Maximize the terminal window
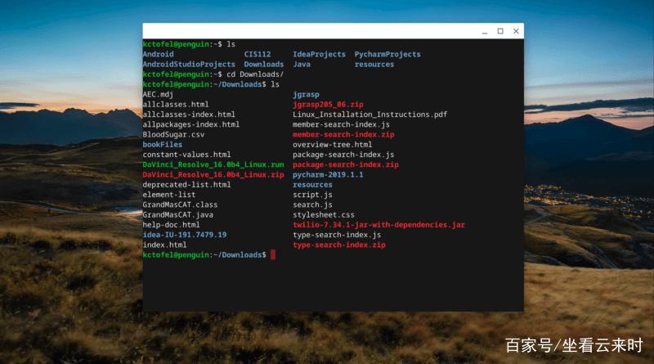654x364 pixels. tap(500, 31)
